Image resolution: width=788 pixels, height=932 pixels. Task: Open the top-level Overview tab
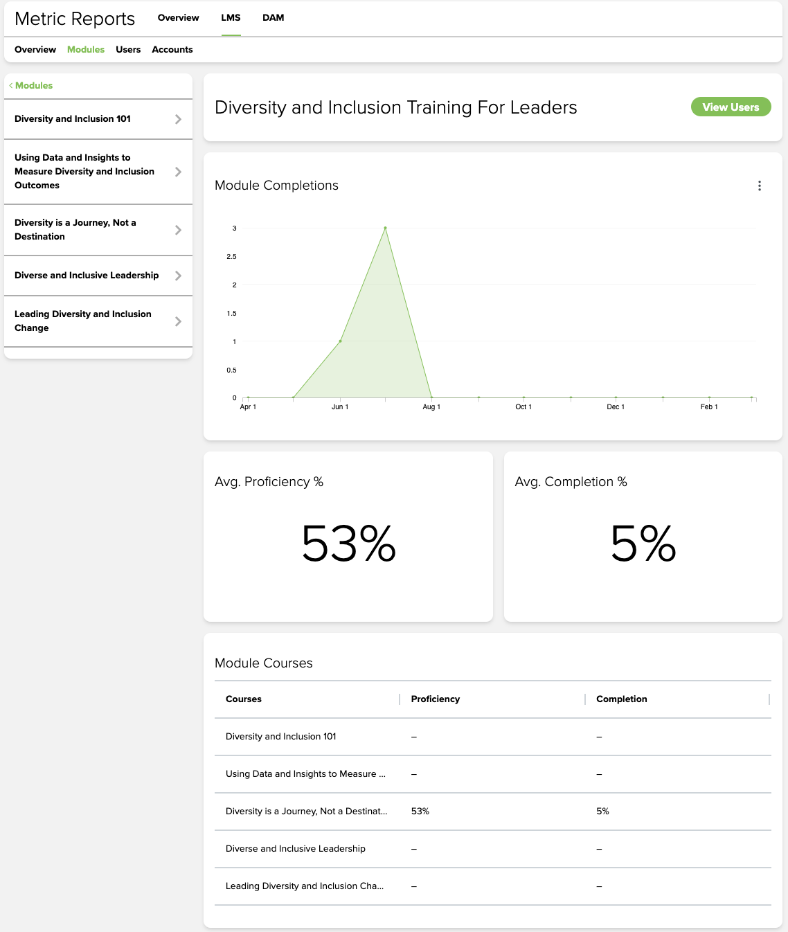coord(178,18)
